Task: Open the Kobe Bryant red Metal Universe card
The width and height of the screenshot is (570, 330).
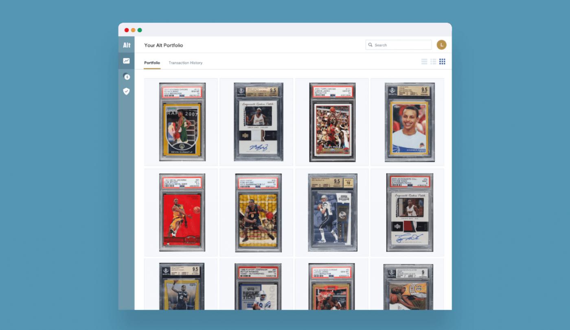Action: [x=182, y=212]
